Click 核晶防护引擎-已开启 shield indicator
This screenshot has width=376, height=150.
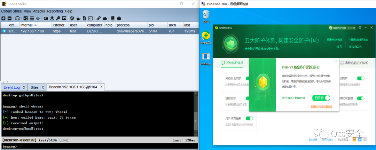[342, 28]
